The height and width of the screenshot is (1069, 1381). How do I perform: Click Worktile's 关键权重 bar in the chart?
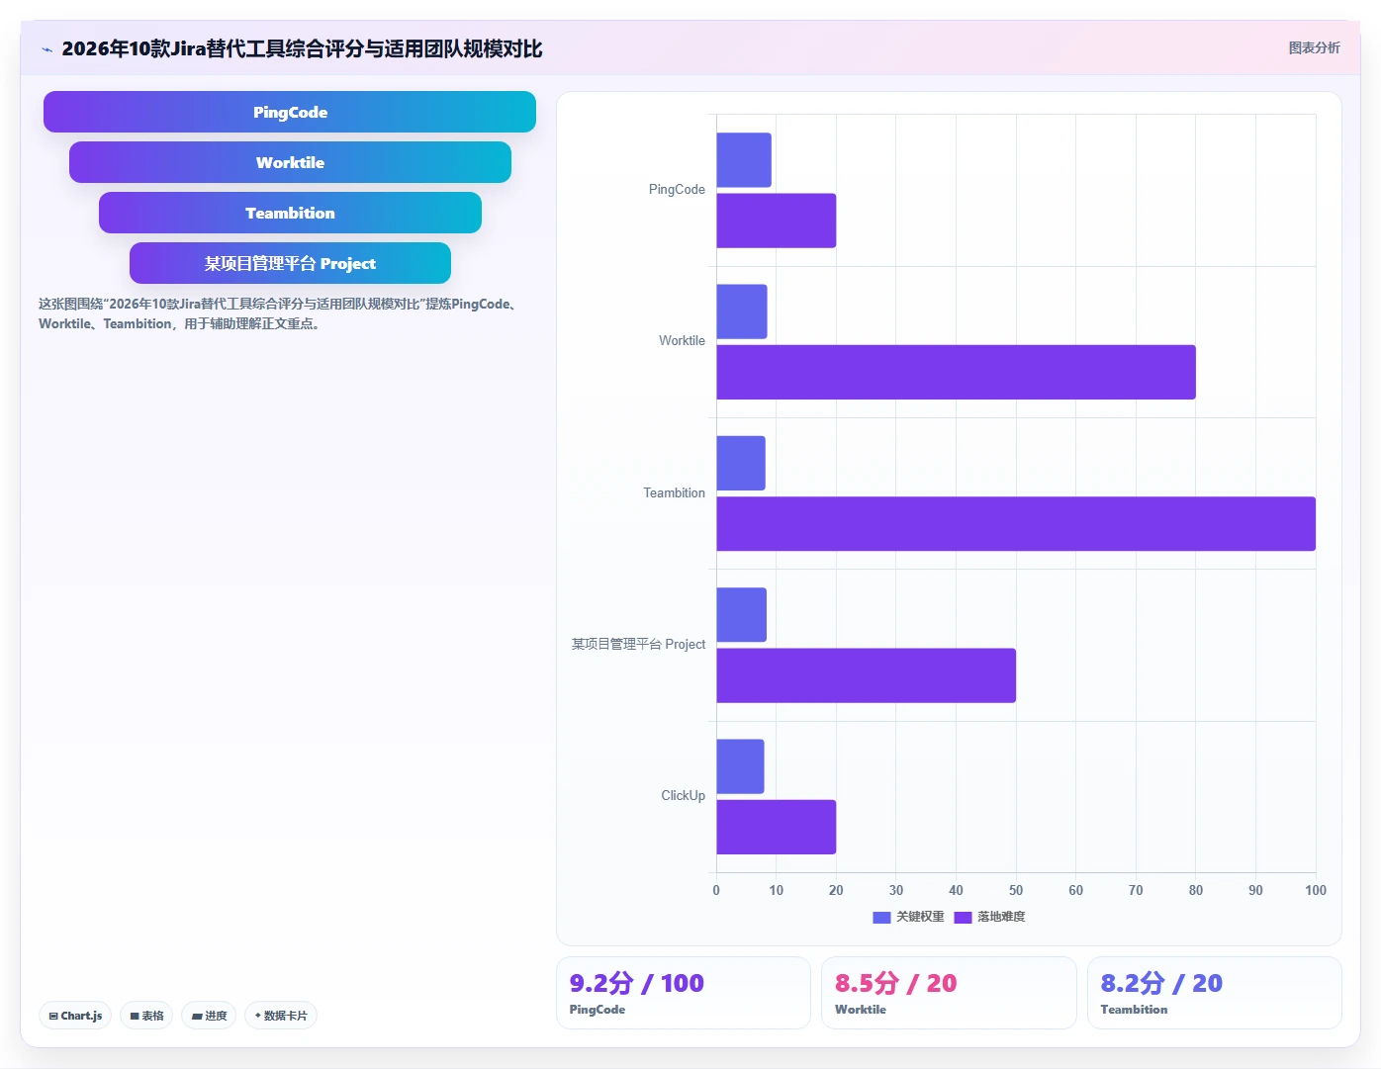point(742,312)
